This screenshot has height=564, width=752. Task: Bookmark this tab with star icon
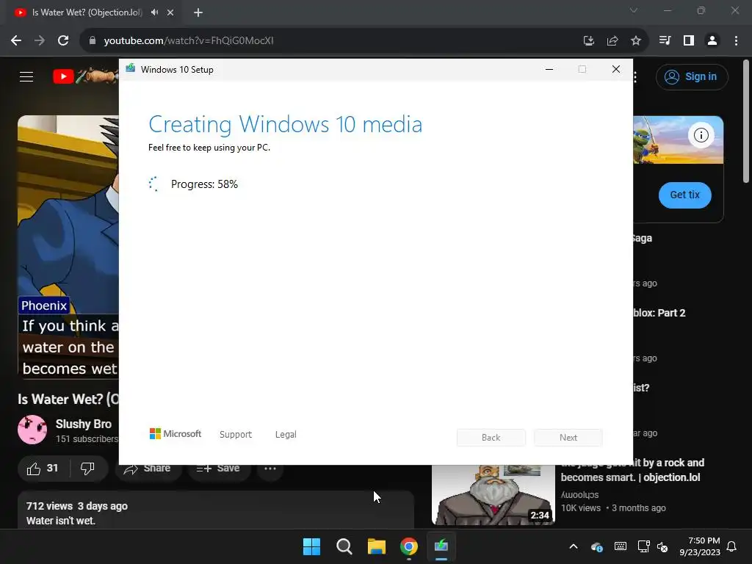coord(635,41)
